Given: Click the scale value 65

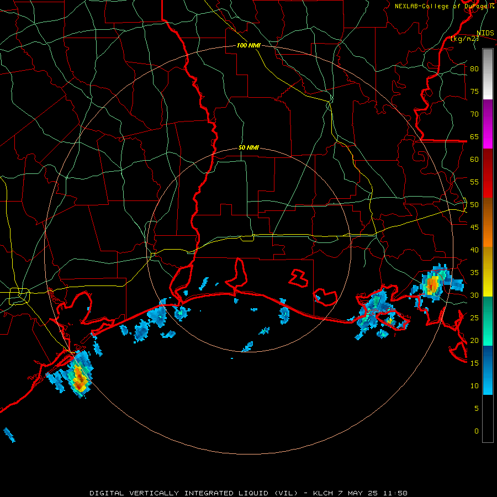Looking at the screenshot, I should (x=474, y=136).
